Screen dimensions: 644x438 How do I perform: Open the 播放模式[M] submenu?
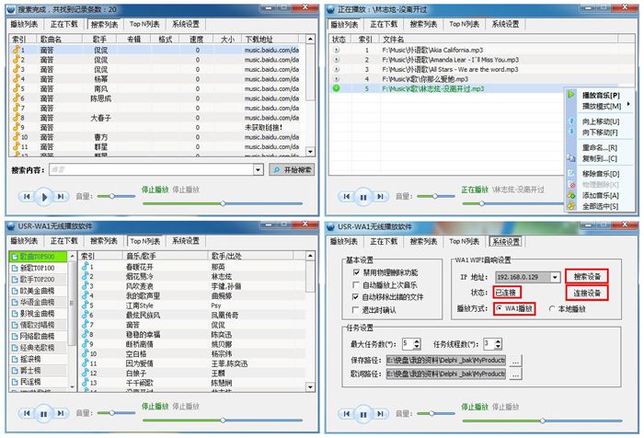tap(603, 107)
